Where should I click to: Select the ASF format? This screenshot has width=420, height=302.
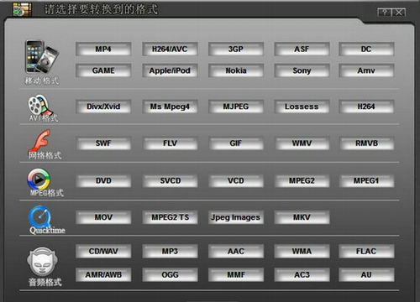click(x=302, y=49)
